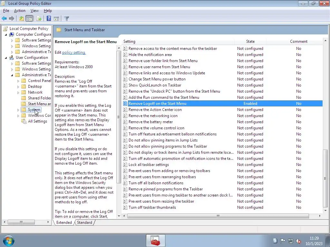
Task: Click the taskbar clock showing 11:29
Action: (314, 241)
